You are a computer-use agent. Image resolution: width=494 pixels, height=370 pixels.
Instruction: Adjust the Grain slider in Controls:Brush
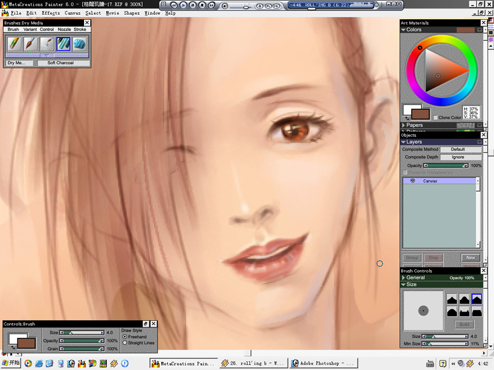tap(82, 349)
